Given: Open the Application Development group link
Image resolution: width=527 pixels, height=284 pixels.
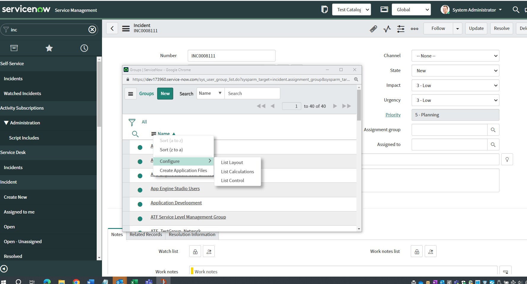Looking at the screenshot, I should pyautogui.click(x=176, y=203).
